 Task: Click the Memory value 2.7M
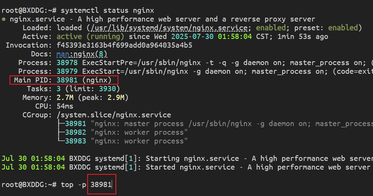click(65, 97)
